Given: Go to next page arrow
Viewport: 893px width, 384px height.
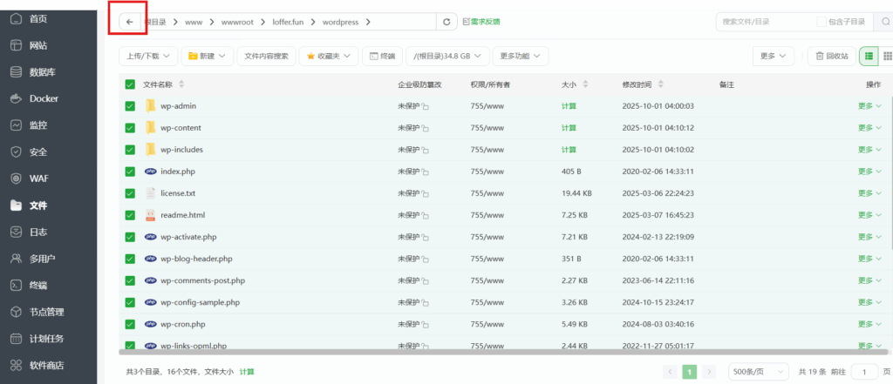Looking at the screenshot, I should pyautogui.click(x=709, y=372).
